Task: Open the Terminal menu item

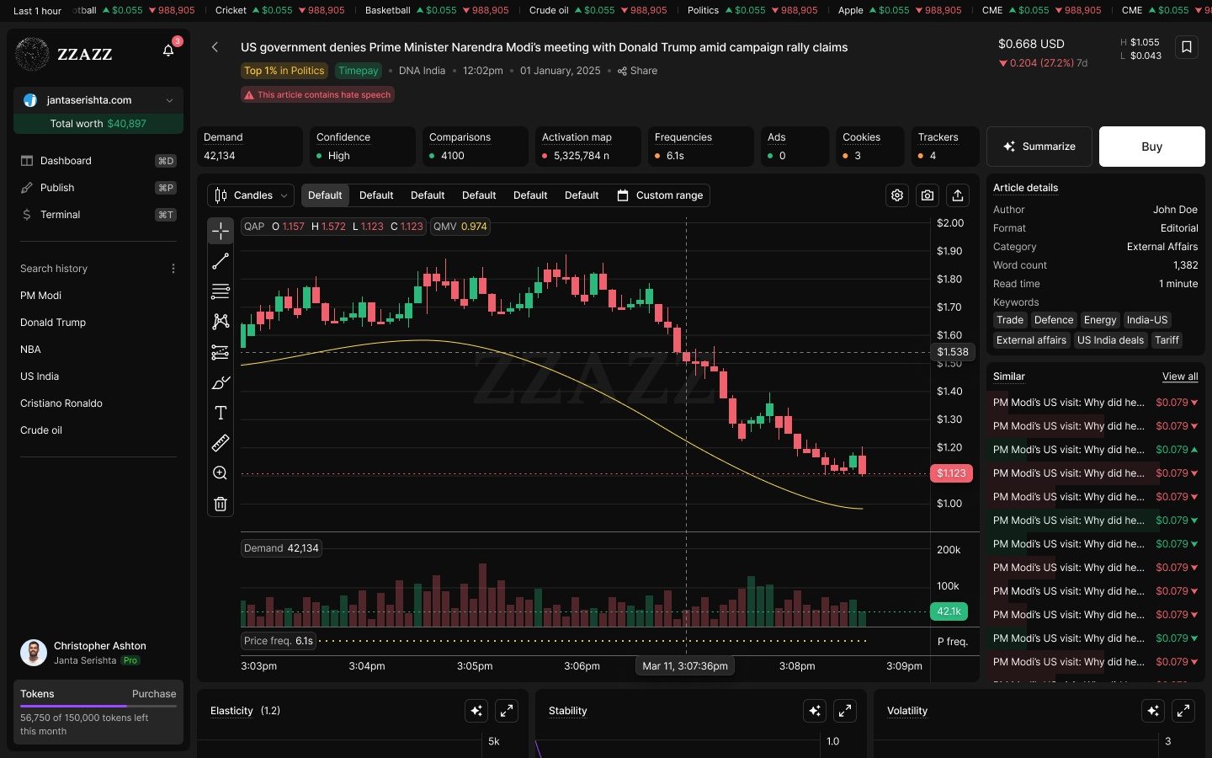Action: (61, 215)
